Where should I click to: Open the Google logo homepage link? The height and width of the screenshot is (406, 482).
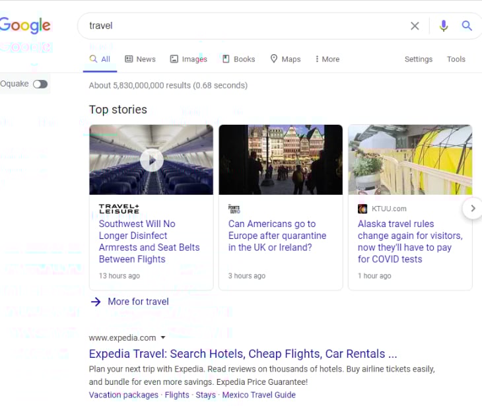(x=25, y=25)
